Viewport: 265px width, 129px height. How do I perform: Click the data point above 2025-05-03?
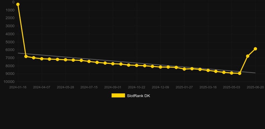click(231, 73)
